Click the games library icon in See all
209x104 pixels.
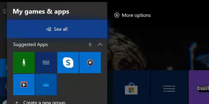[x=49, y=29]
